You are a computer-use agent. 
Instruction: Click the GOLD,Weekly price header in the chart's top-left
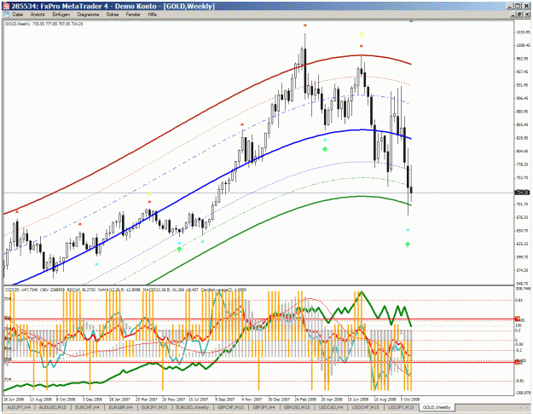click(43, 24)
